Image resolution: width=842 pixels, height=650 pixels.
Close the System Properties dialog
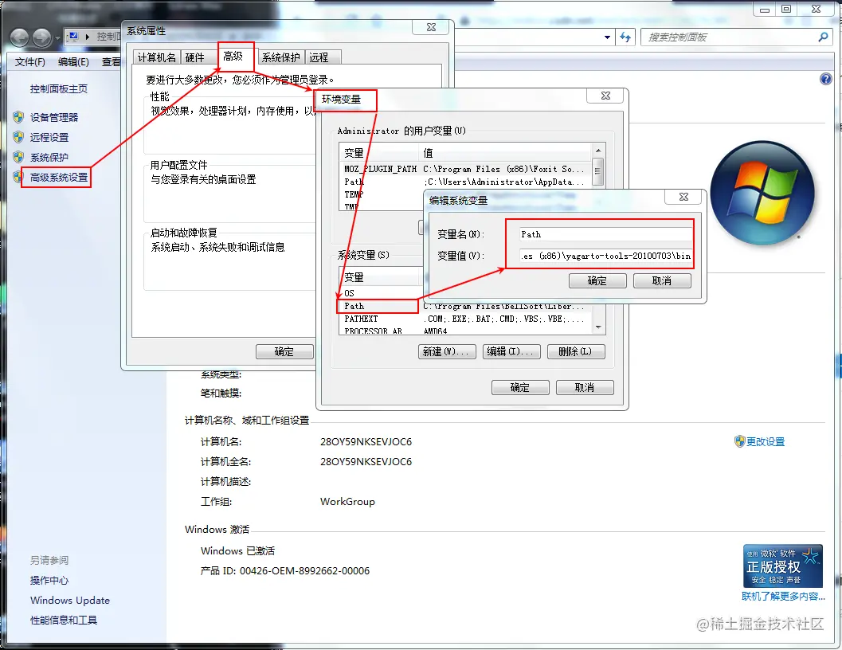(431, 27)
